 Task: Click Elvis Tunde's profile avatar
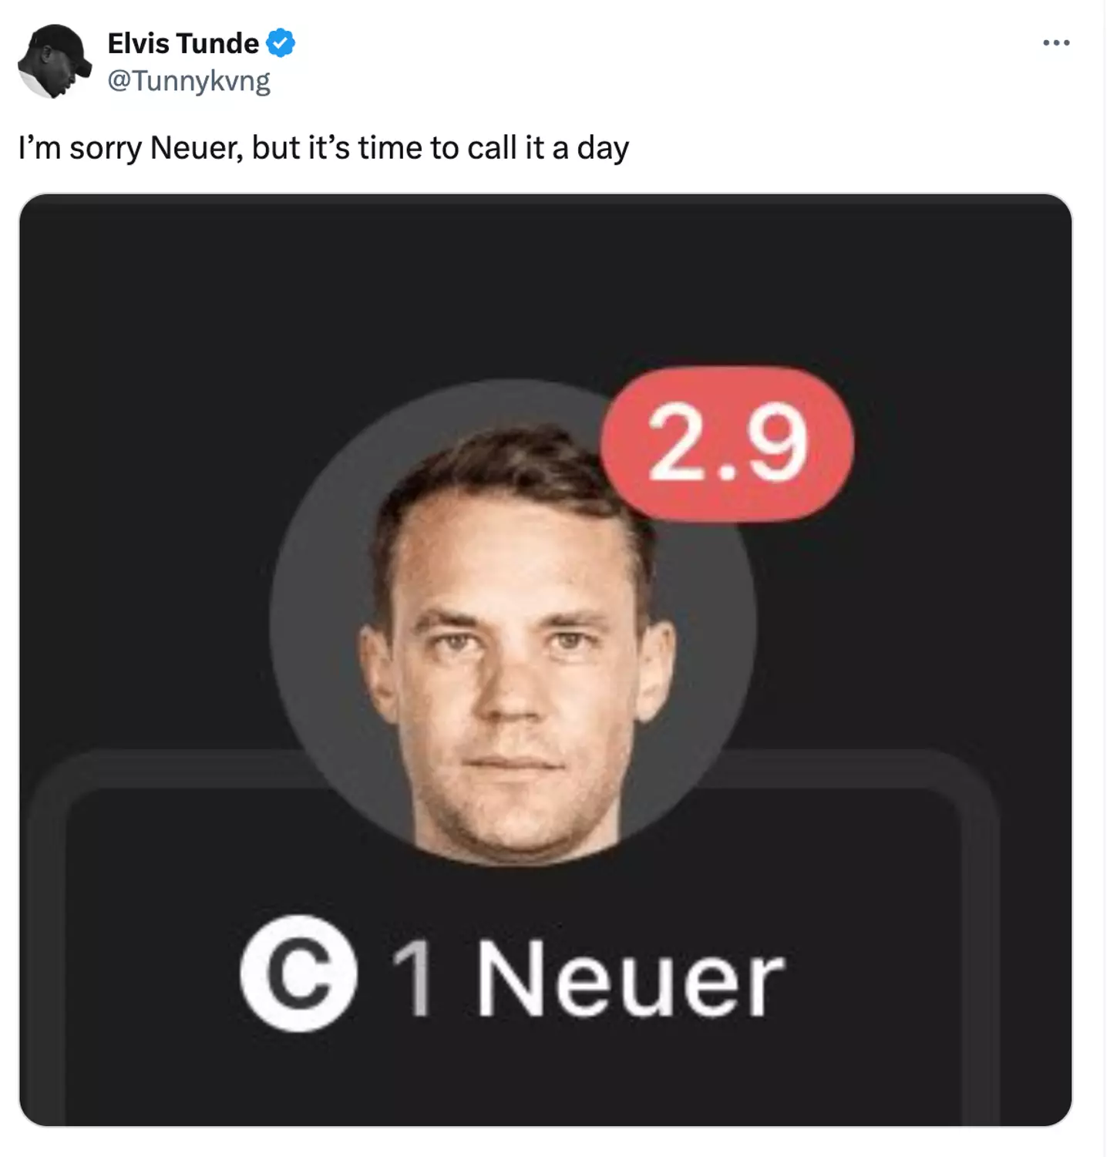coord(53,61)
